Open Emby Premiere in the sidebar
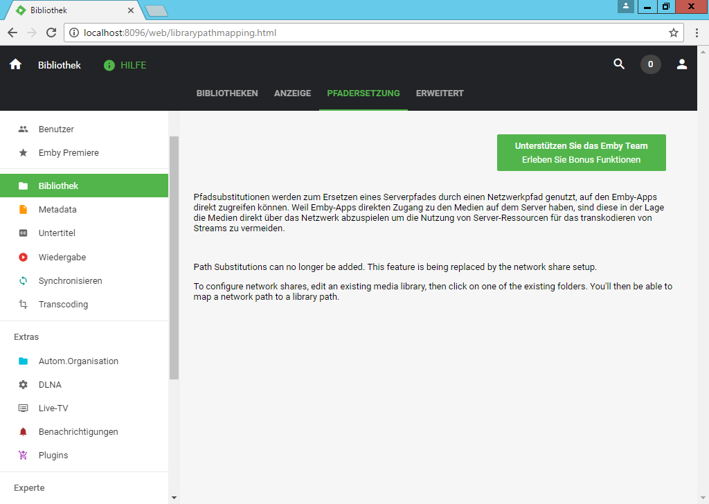 (x=84, y=153)
